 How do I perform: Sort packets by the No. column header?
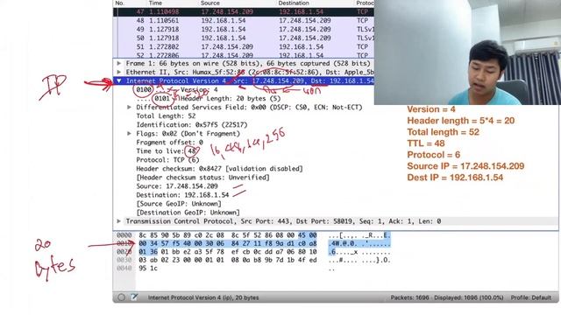pyautogui.click(x=120, y=3)
